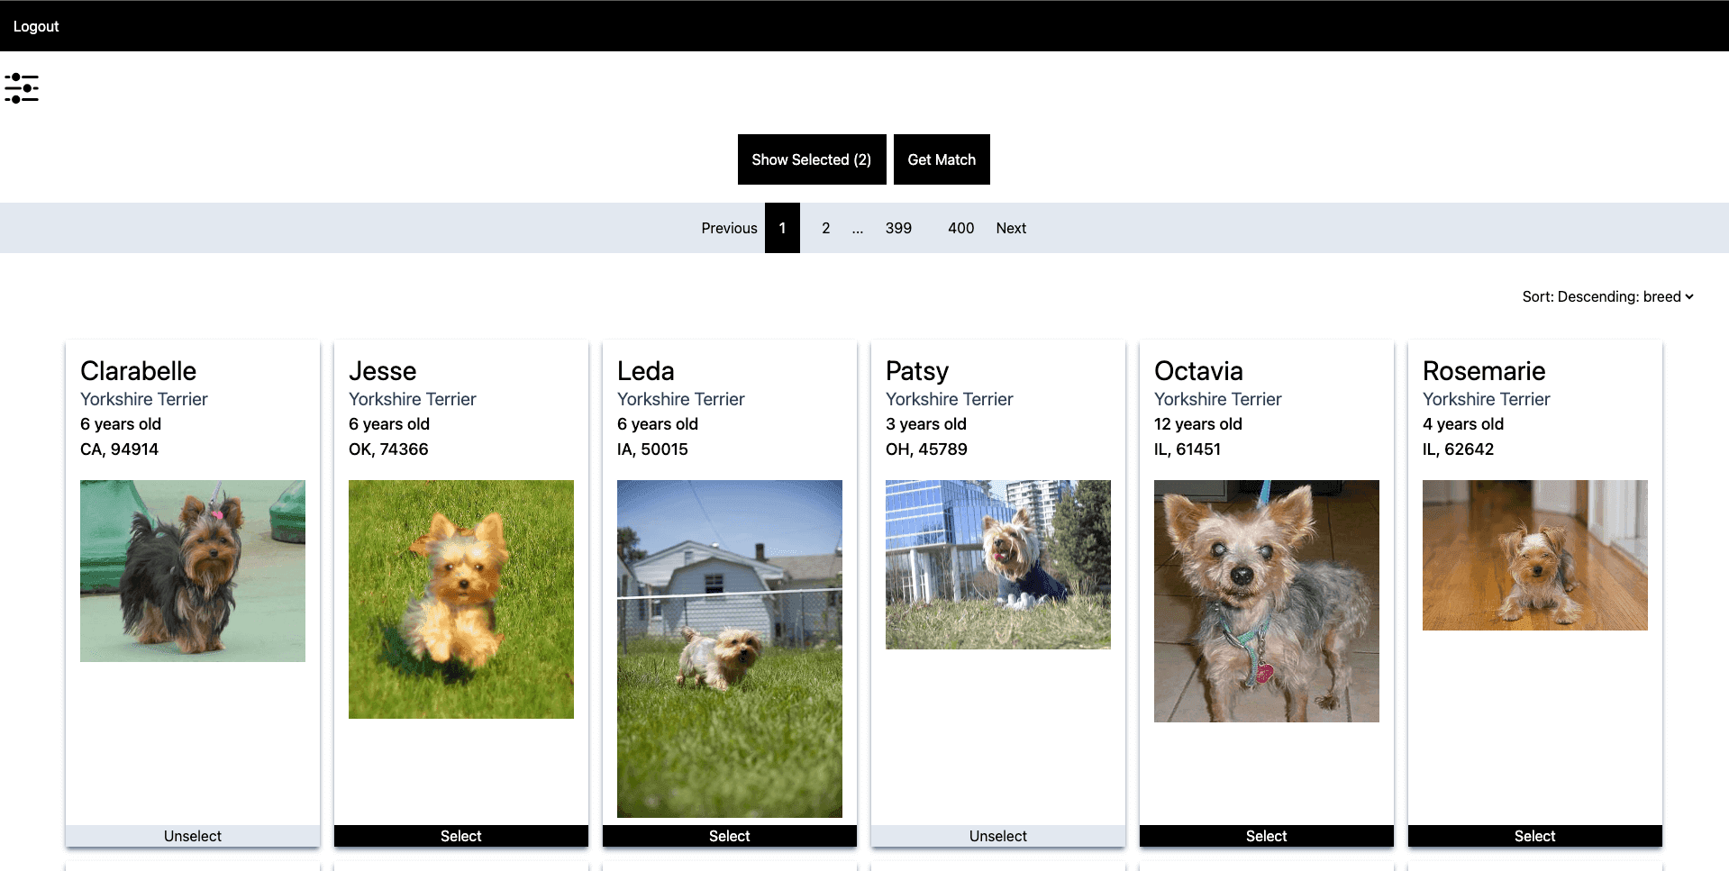1729x871 pixels.
Task: Select Leda for adoption matching
Action: (729, 836)
